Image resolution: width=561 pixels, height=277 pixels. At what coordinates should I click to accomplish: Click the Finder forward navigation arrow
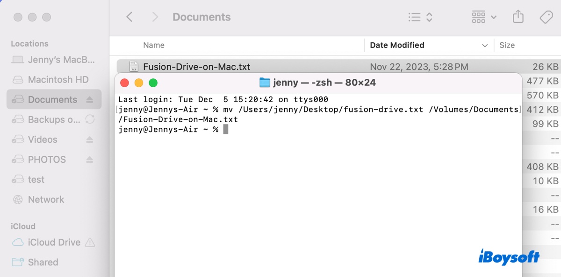click(155, 17)
